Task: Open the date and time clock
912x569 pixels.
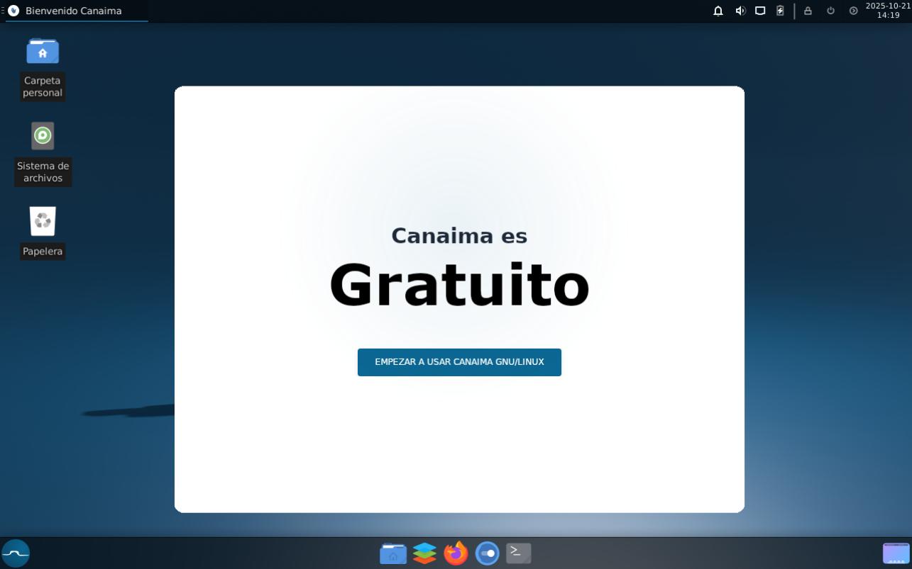Action: (888, 11)
